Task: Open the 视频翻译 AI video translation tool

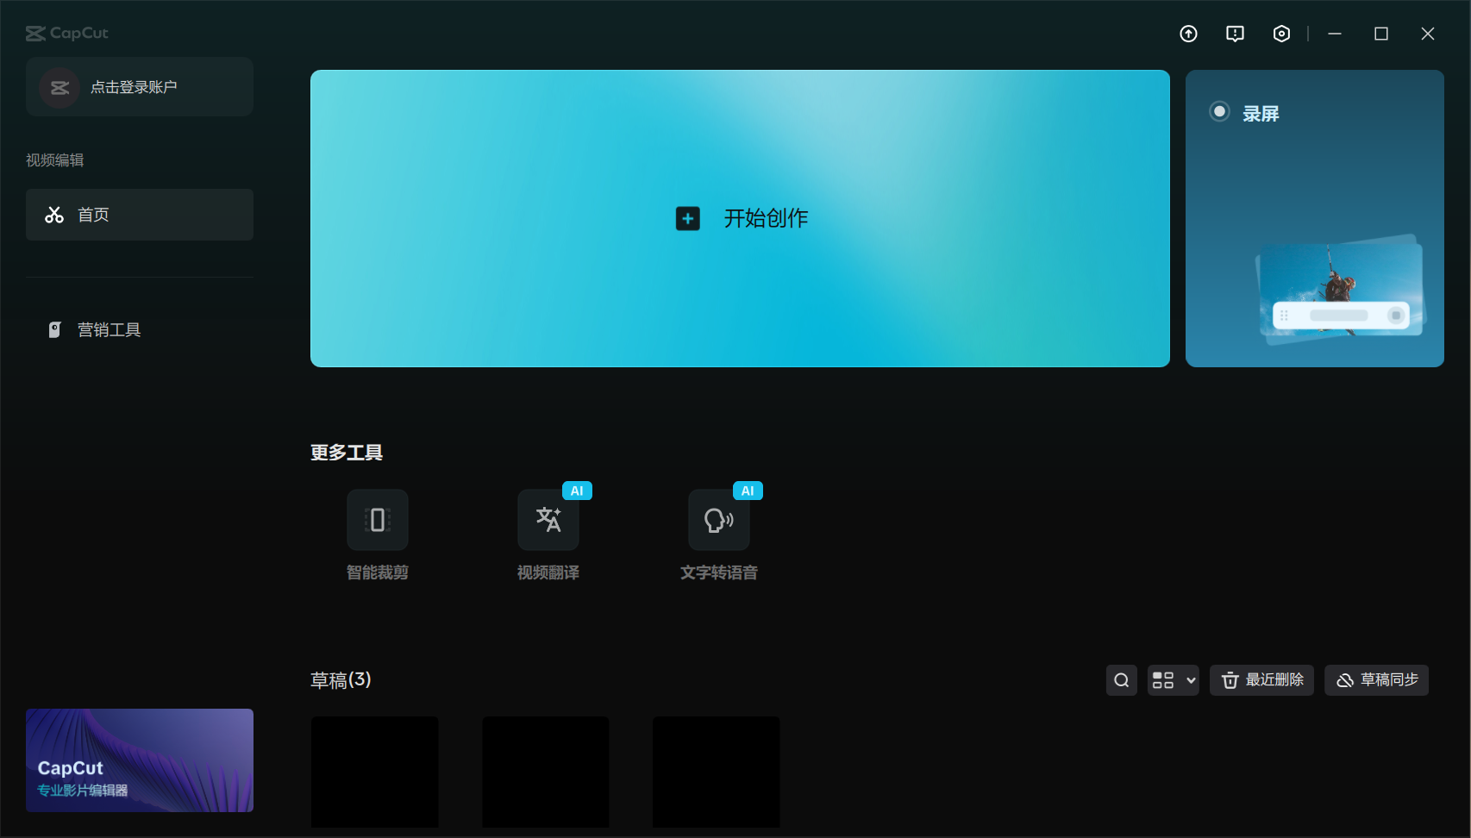Action: click(548, 520)
